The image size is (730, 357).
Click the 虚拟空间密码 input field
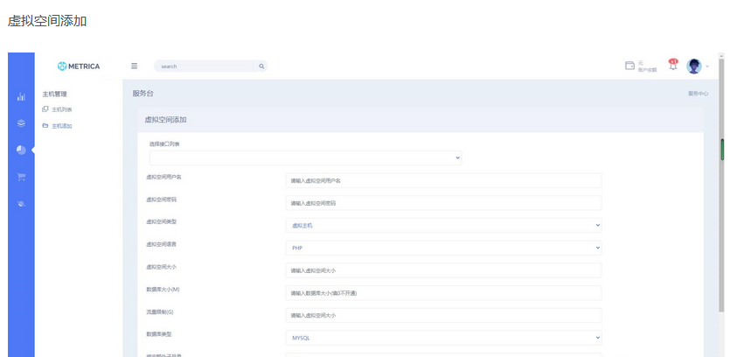pos(443,203)
